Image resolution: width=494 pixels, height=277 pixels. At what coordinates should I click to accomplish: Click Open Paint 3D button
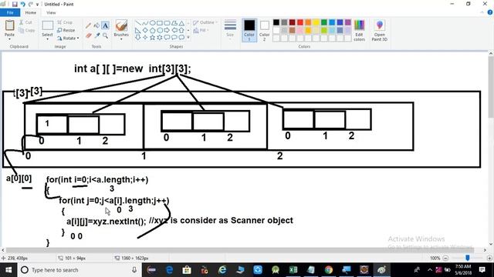coord(379,30)
